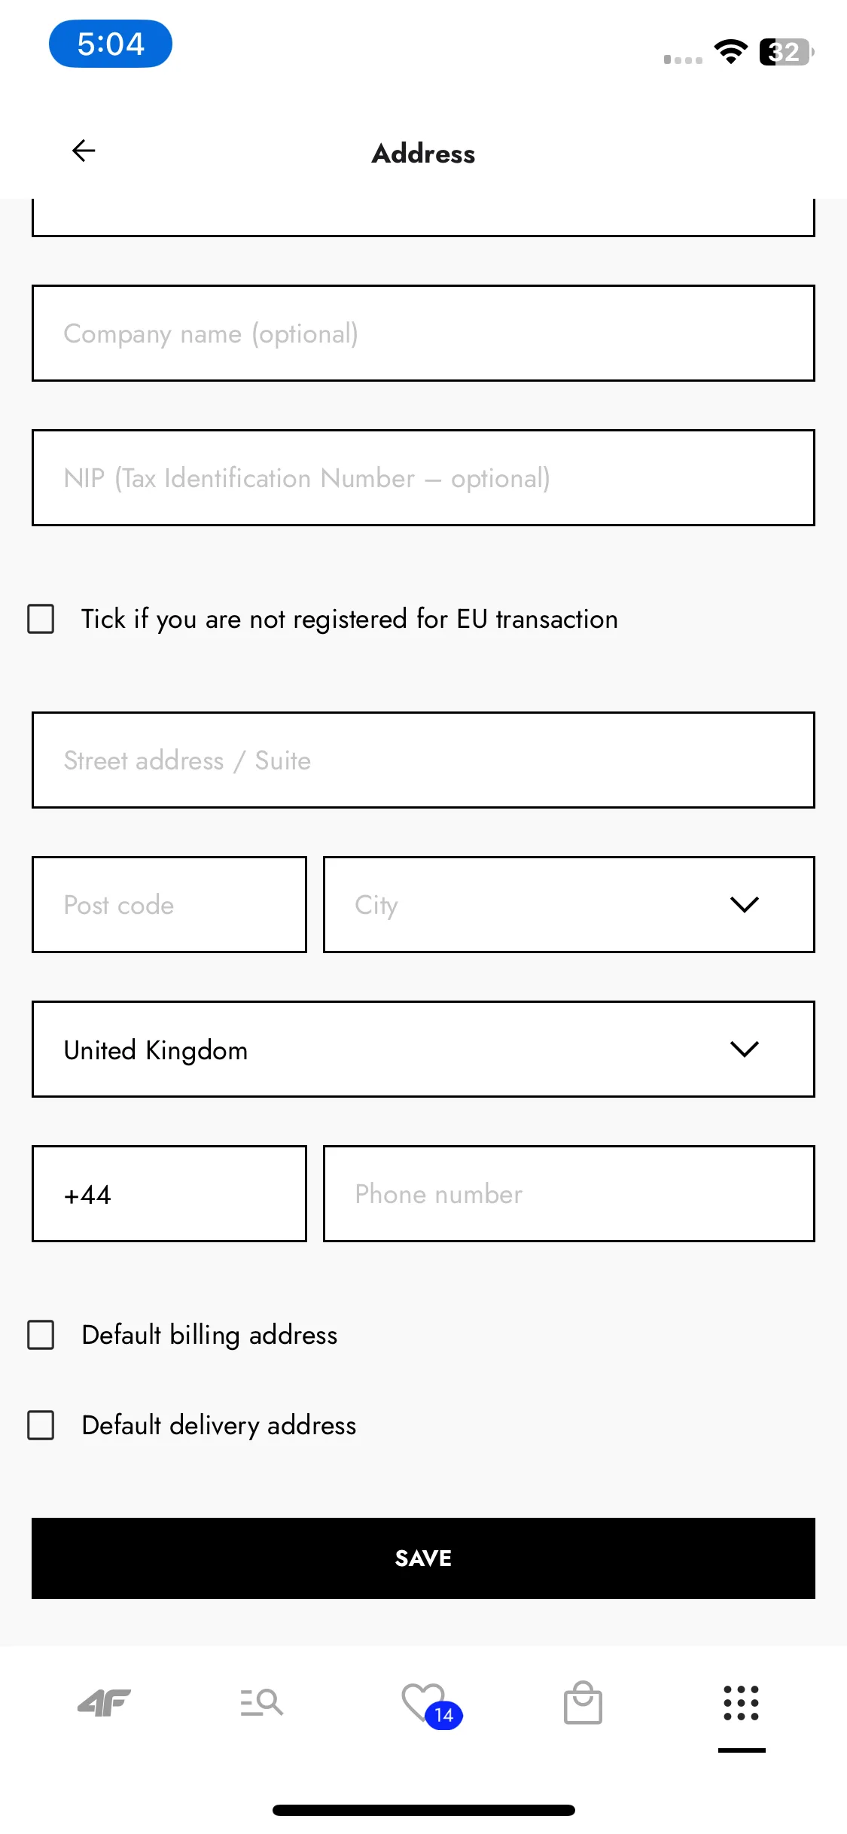This screenshot has width=847, height=1834.
Task: Enable Default delivery address checkbox
Action: [x=41, y=1425]
